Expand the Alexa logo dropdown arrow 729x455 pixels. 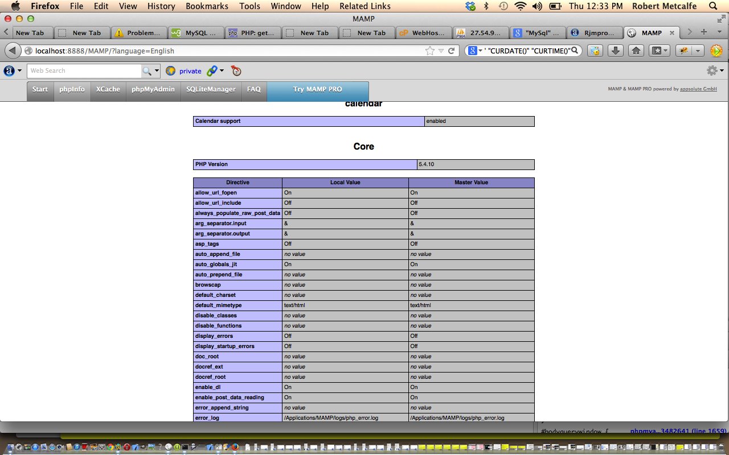click(20, 71)
